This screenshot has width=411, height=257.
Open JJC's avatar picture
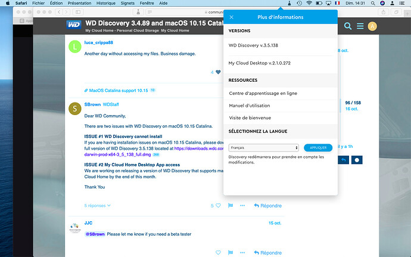[74, 228]
